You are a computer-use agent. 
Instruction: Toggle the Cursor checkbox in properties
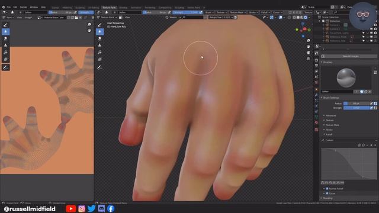pos(327,193)
